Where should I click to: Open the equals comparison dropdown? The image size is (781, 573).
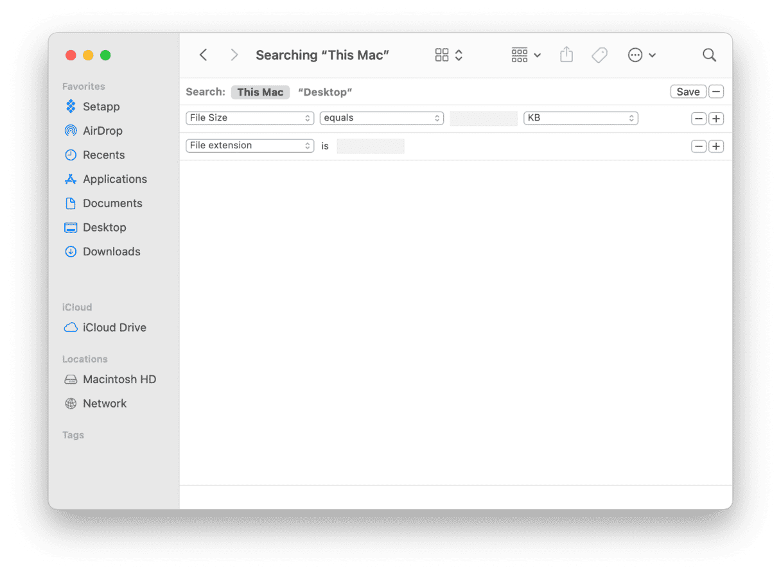[x=382, y=118]
